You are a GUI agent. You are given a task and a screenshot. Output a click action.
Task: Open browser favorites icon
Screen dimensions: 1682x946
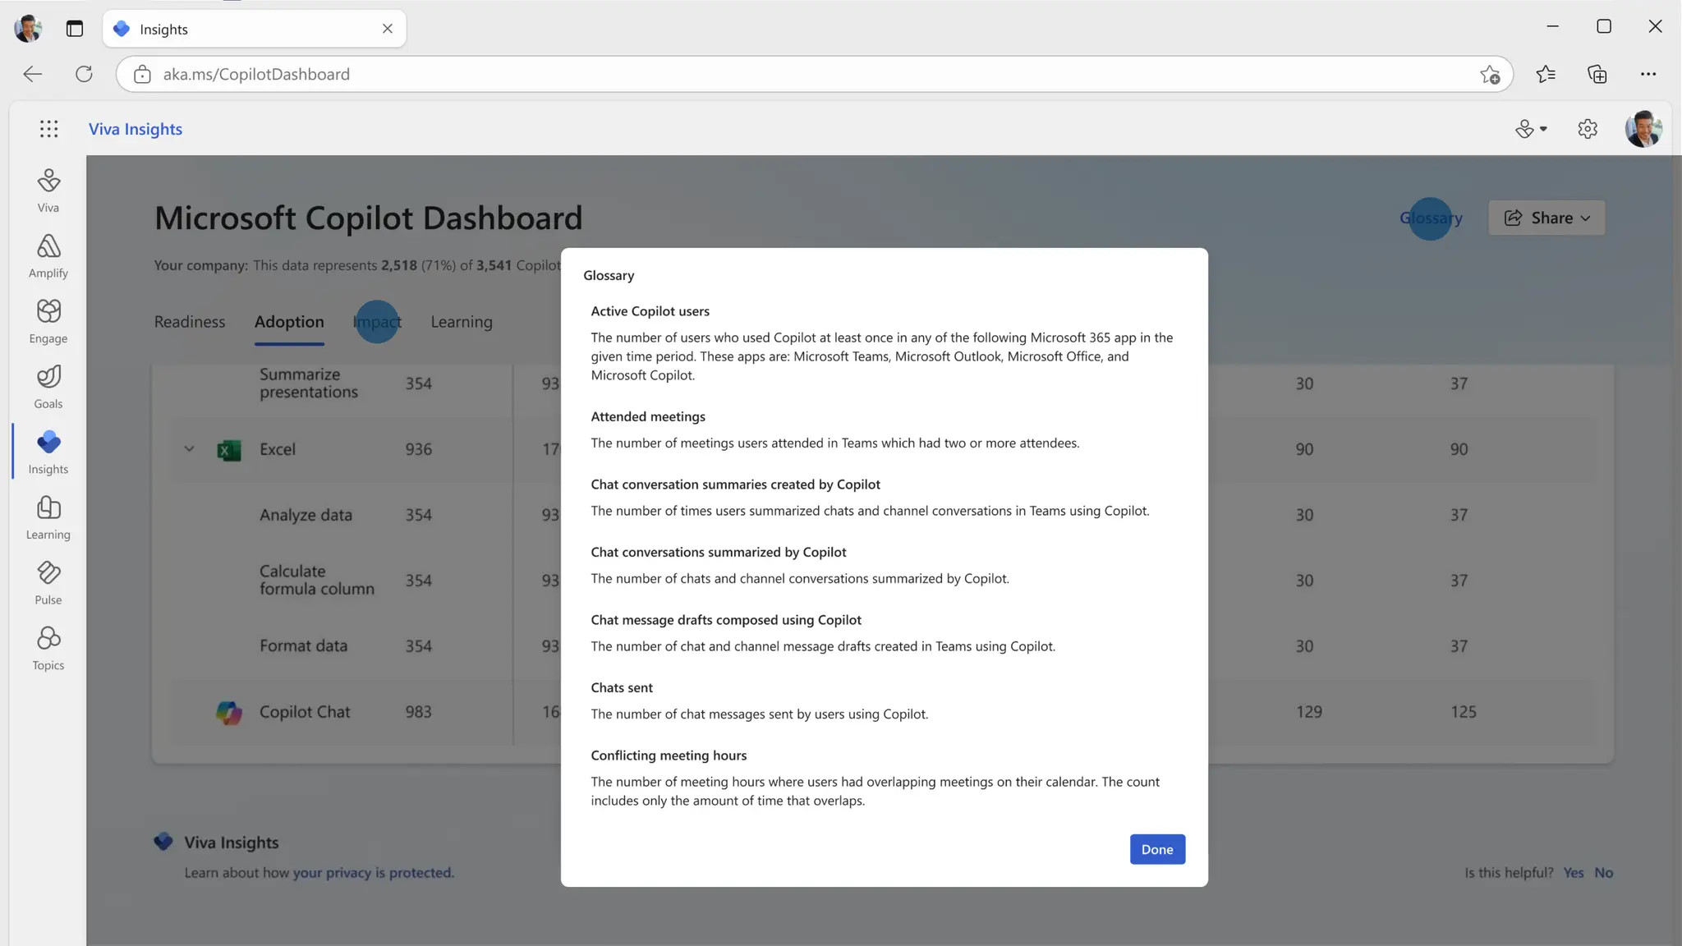1545,74
